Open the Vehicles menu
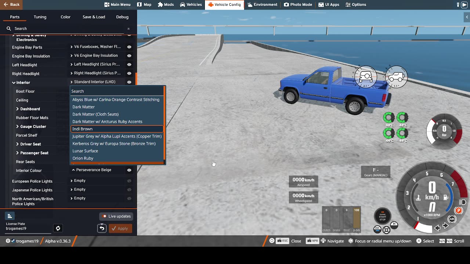 pyautogui.click(x=191, y=4)
